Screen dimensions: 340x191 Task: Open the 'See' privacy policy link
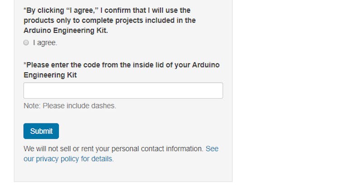(212, 148)
